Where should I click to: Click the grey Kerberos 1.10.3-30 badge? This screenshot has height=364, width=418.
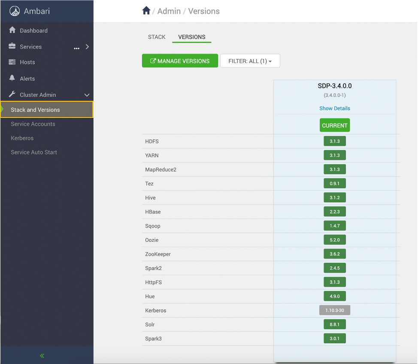(335, 310)
